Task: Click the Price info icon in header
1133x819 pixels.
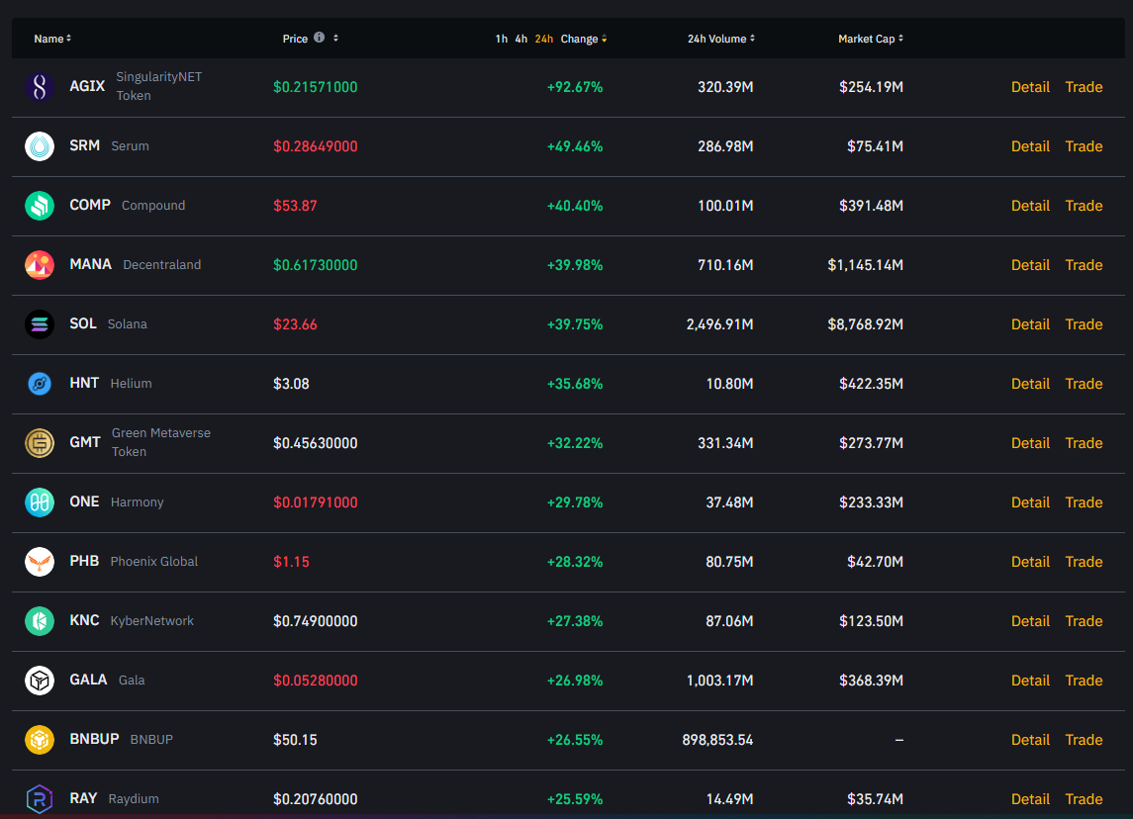Action: pyautogui.click(x=319, y=38)
